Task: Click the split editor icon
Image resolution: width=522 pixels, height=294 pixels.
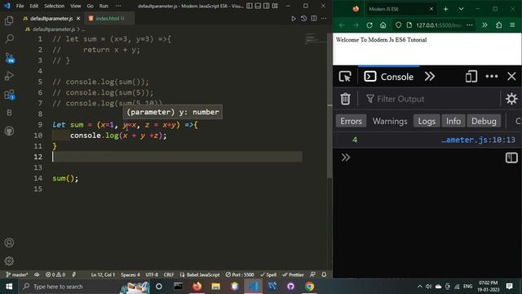Action: pyautogui.click(x=314, y=19)
